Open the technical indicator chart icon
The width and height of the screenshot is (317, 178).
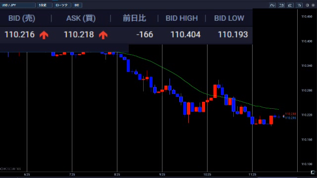point(272,5)
